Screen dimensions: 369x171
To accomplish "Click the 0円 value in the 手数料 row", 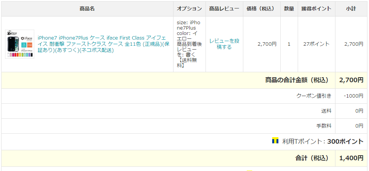I will point(359,126).
